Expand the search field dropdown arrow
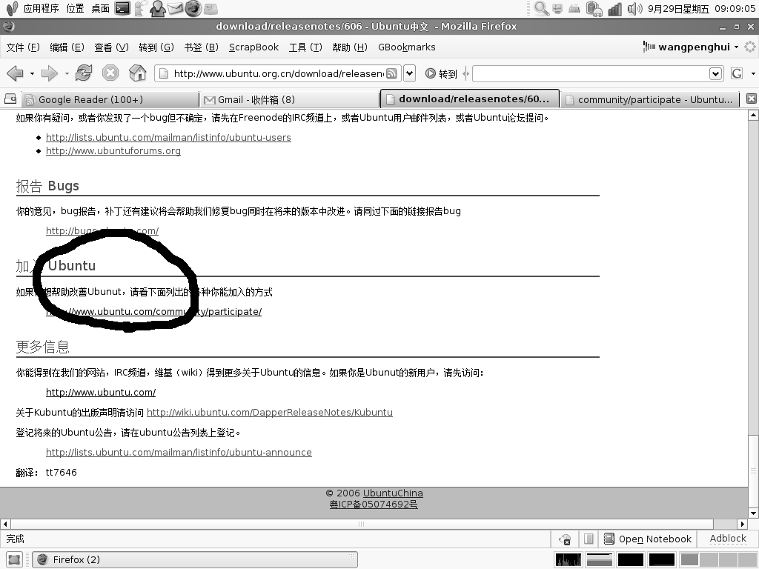The width and height of the screenshot is (759, 569). click(716, 73)
